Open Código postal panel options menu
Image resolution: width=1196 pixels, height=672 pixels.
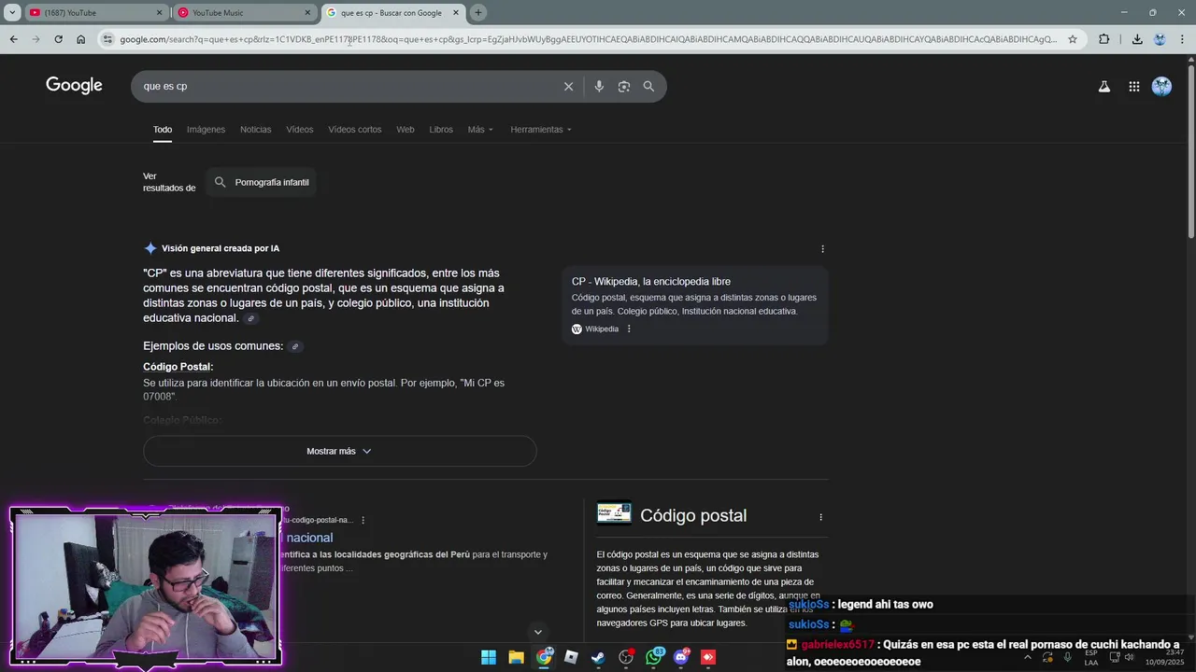pyautogui.click(x=820, y=517)
